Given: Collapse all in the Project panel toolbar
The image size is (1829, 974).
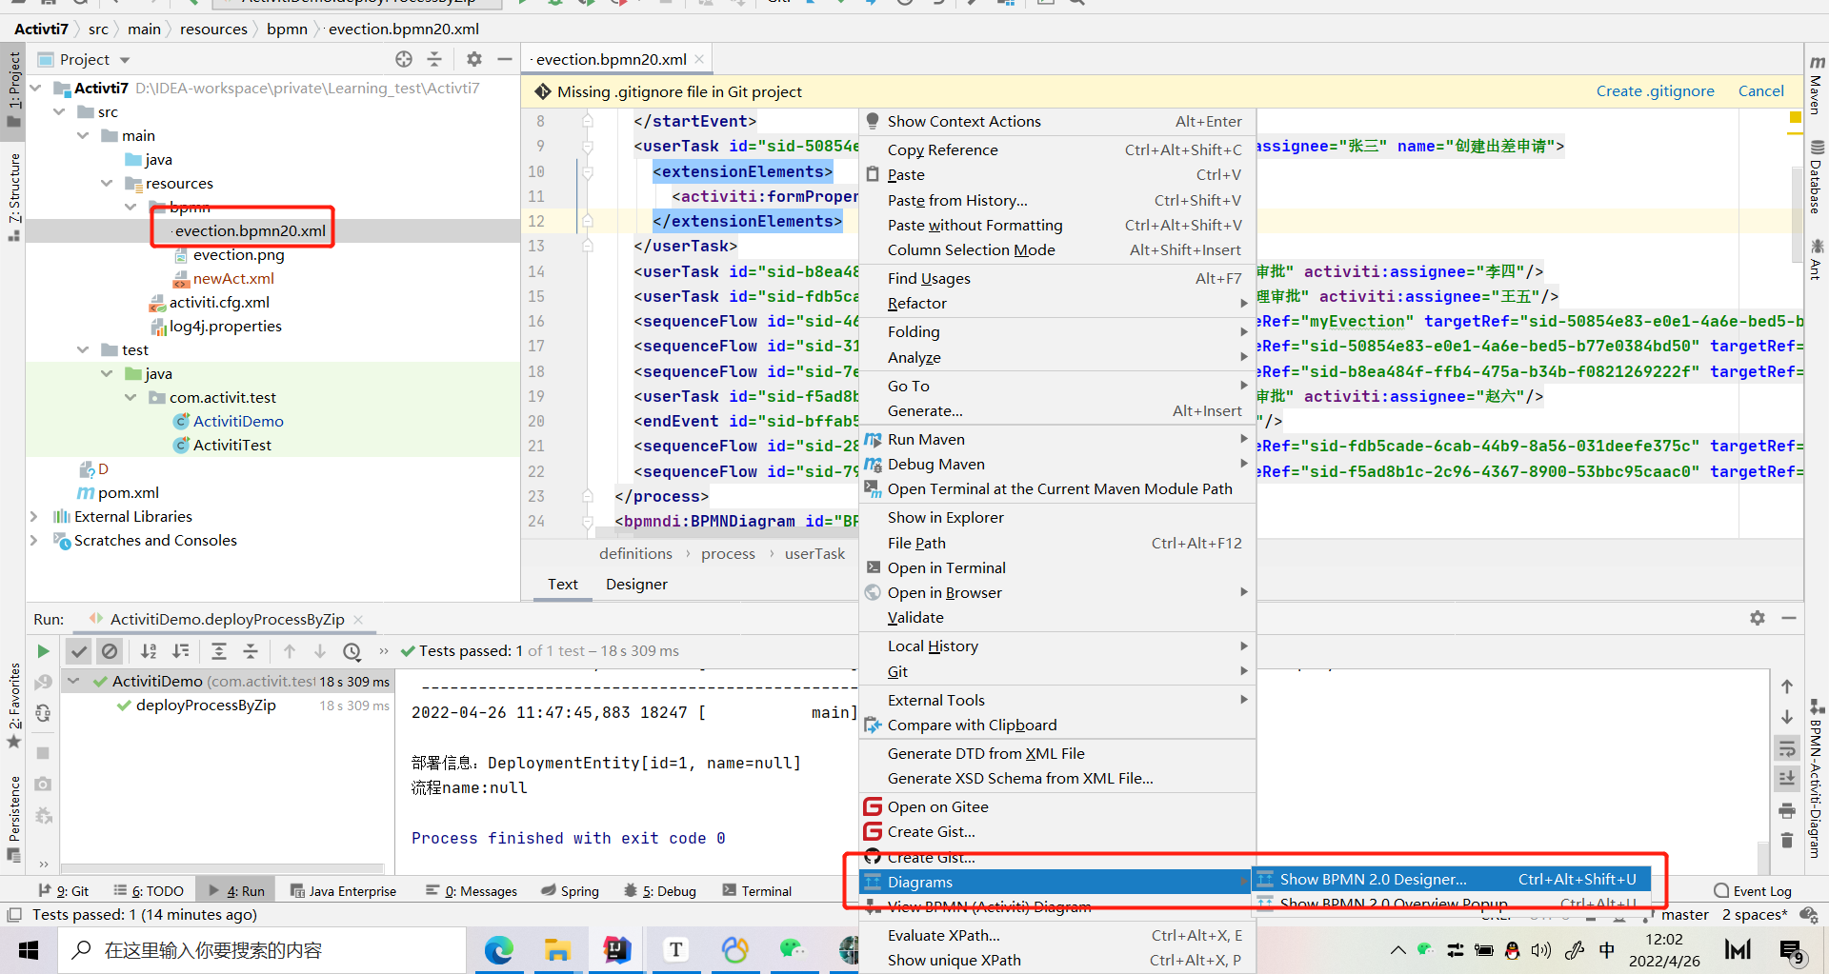Looking at the screenshot, I should coord(434,59).
